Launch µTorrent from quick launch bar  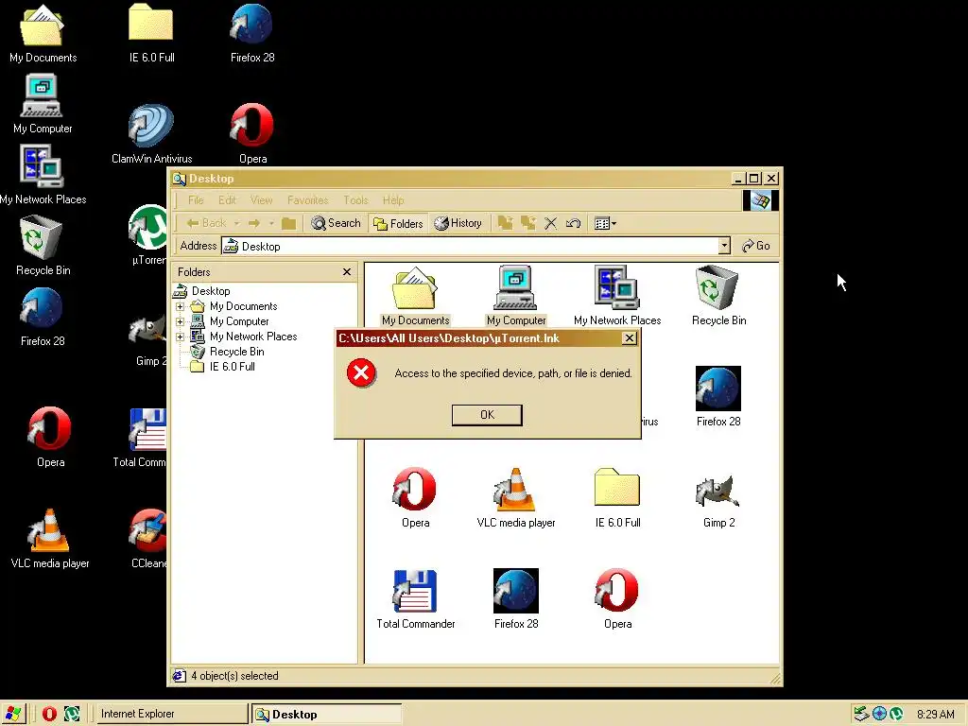click(x=72, y=714)
